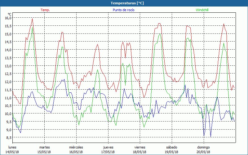This screenshot has height=155, width=248.
Task: Click the 16,0 y-axis value
Action: tap(8, 18)
